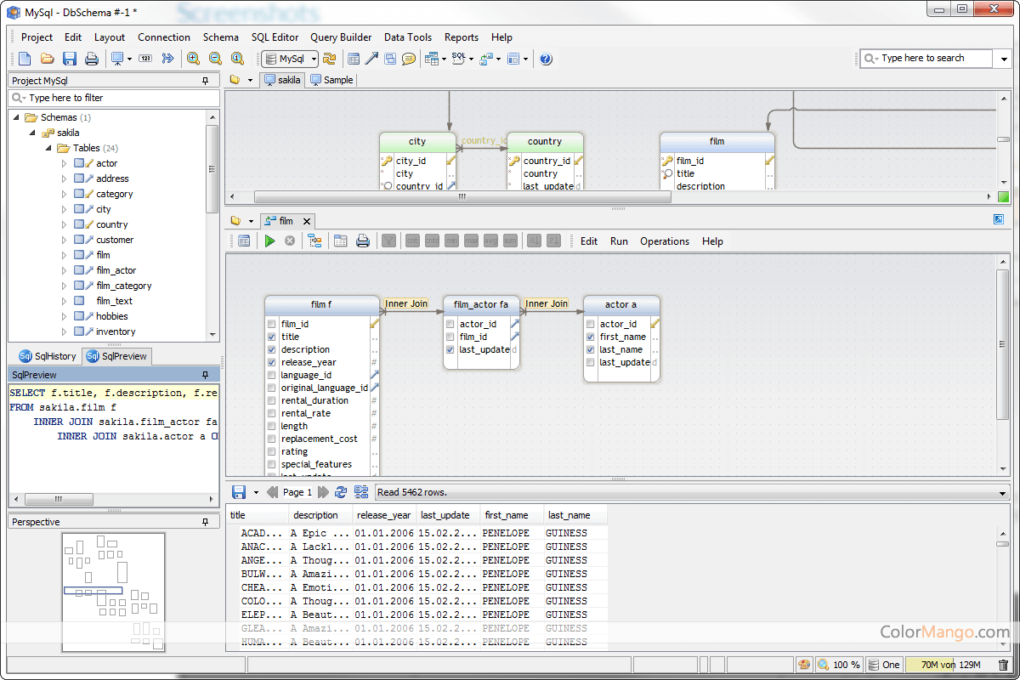Click the Run menu in the query builder panel
This screenshot has width=1020, height=680.
click(619, 241)
